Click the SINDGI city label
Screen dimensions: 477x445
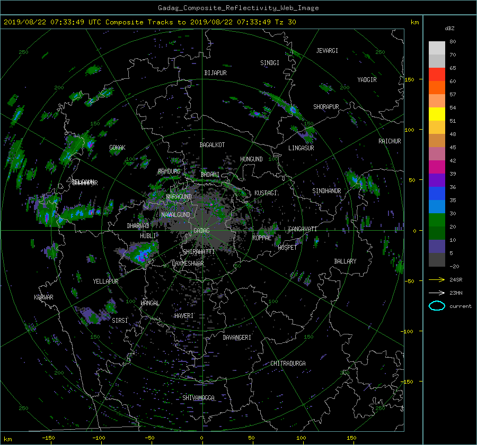click(x=270, y=63)
